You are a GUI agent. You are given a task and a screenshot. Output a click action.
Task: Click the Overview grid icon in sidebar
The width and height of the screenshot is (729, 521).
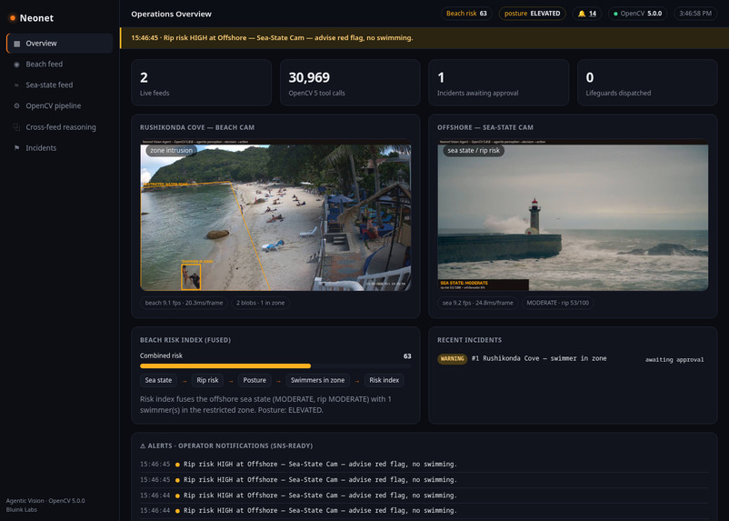(16, 44)
